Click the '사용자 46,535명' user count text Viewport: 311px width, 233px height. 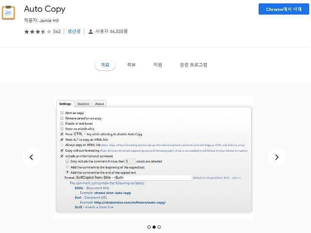pyautogui.click(x=111, y=32)
